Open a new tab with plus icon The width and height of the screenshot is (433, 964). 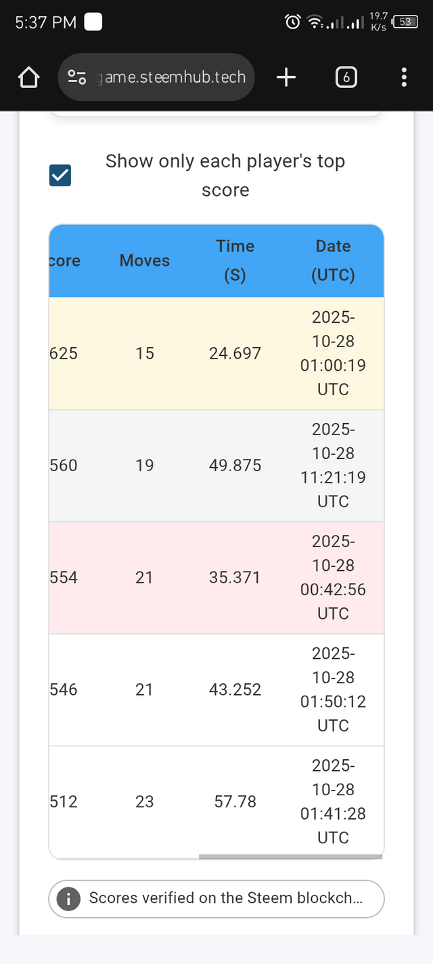[x=286, y=78]
